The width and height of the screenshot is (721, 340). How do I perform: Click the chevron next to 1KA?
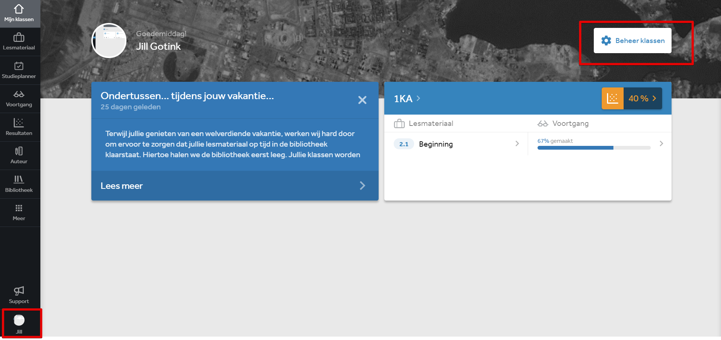coord(418,98)
